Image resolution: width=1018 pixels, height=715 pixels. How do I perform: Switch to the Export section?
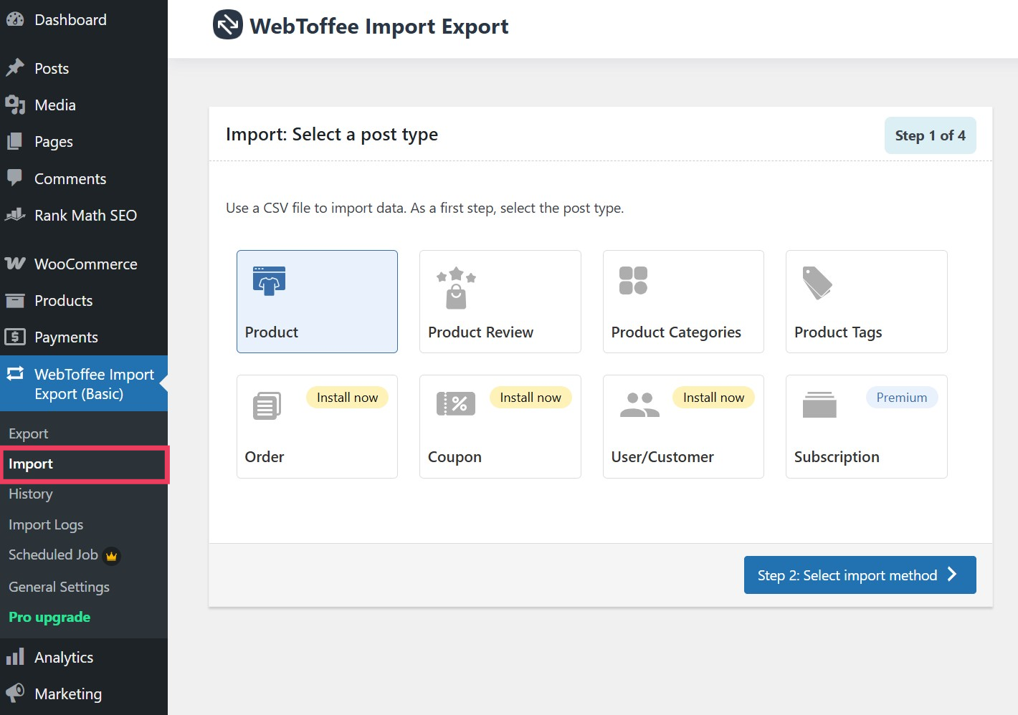pyautogui.click(x=28, y=433)
